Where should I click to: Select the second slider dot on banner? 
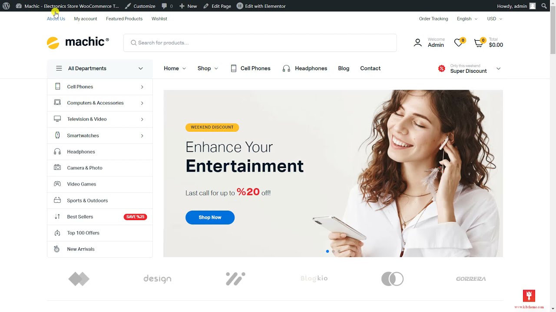point(333,251)
